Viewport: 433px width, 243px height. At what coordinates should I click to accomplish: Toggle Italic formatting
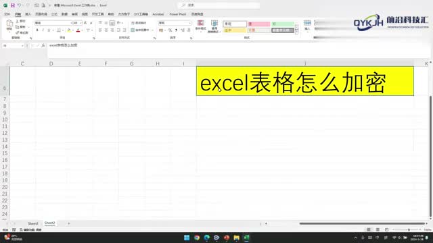[43, 30]
